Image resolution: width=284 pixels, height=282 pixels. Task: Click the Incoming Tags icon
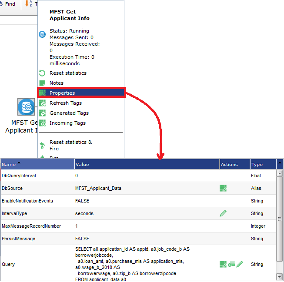click(42, 123)
